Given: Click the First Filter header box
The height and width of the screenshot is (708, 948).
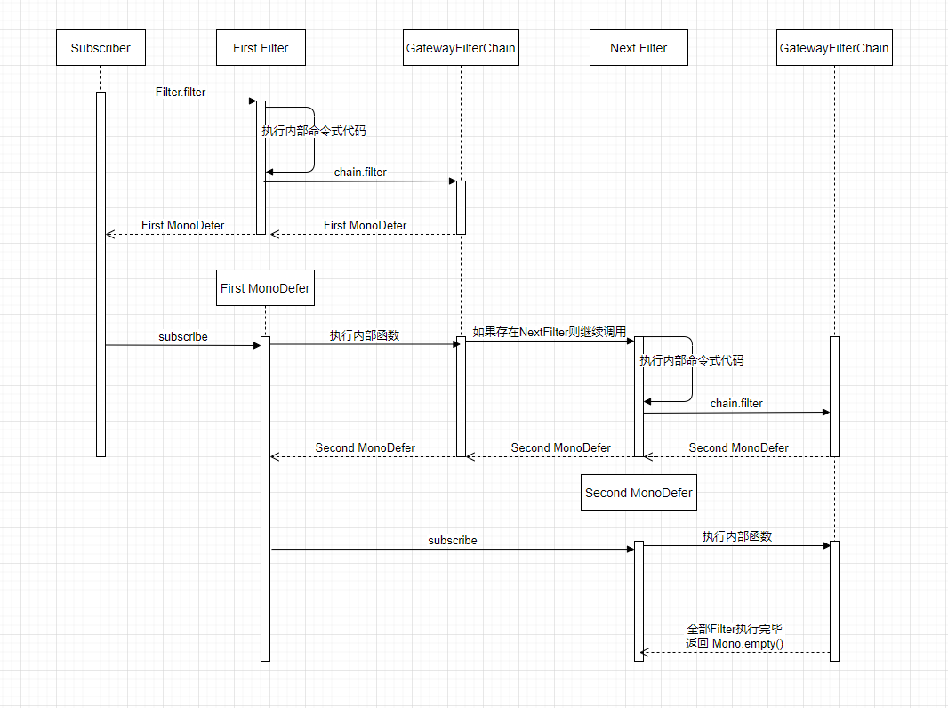Looking at the screenshot, I should [261, 48].
